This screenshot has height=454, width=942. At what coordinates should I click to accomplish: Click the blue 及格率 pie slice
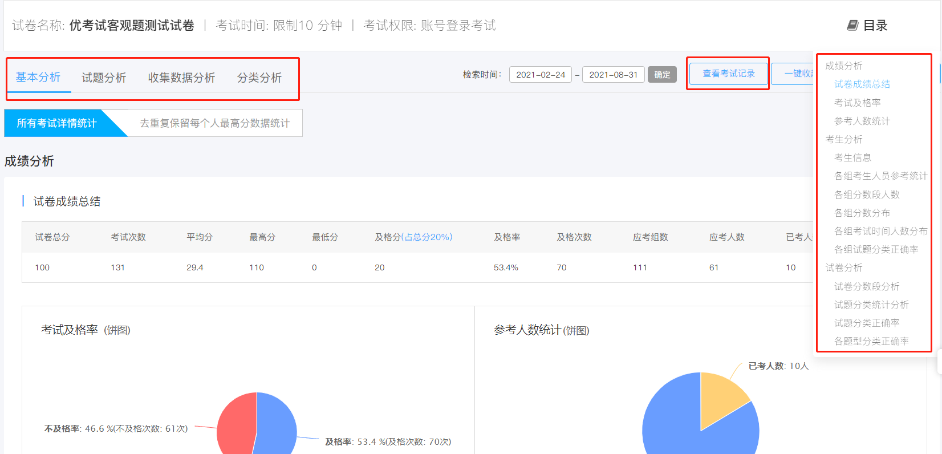click(x=278, y=425)
